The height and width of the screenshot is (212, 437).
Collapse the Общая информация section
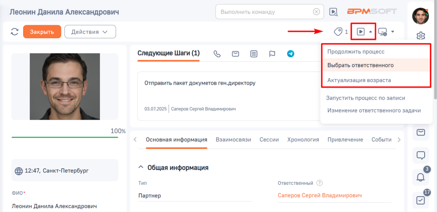pyautogui.click(x=141, y=167)
